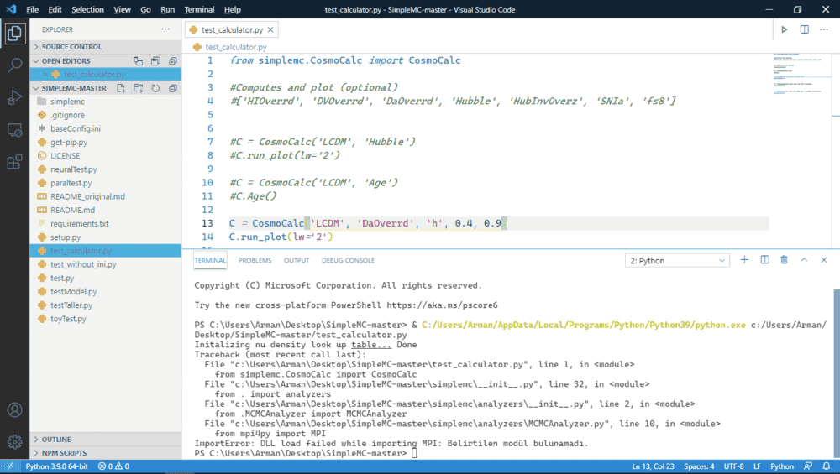Change encoding via UTF-8
Screen dimensions: 840x474
[734, 466]
